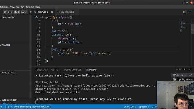Screen dimensions: 194x109
Task: Click line number 14 in the gutter
Action: coord(38,50)
